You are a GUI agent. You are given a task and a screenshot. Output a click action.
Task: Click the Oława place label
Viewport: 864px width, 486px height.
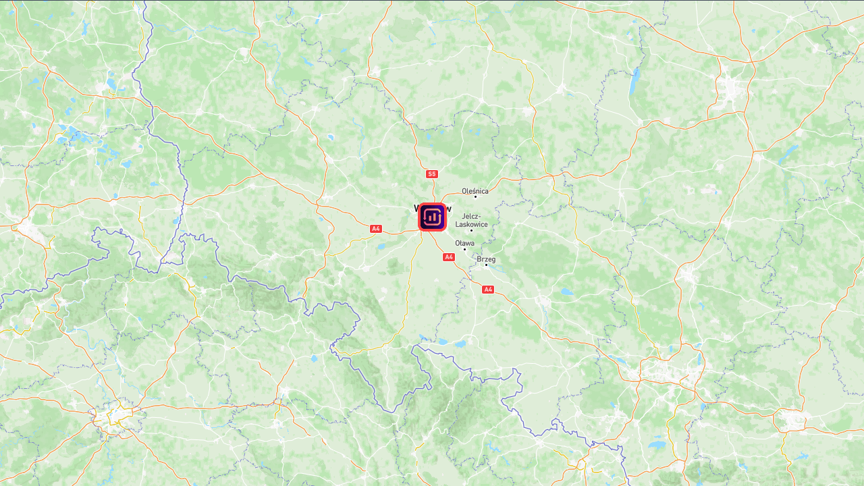coord(464,243)
